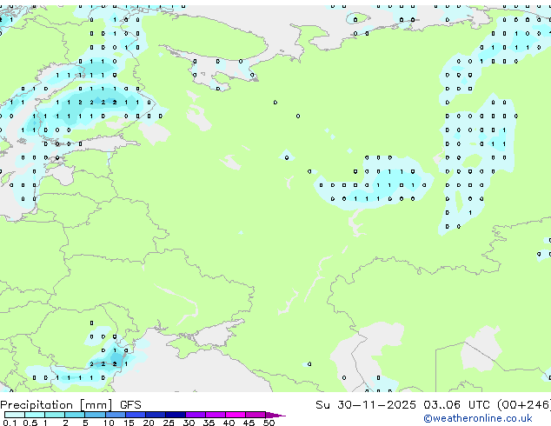
Task: Click the weatheronline.co.uk copyright link
Action: pos(477,418)
